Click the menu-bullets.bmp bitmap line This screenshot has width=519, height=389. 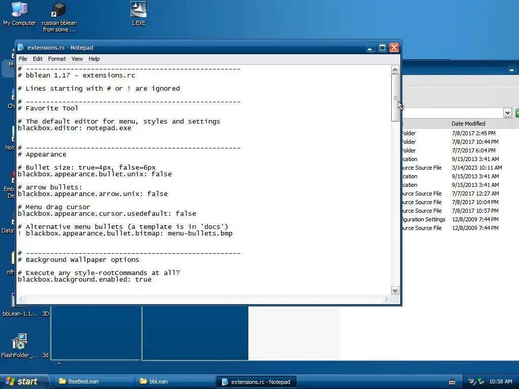pyautogui.click(x=125, y=234)
